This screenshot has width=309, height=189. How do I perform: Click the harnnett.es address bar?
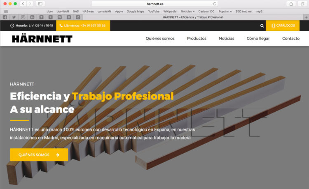(x=155, y=4)
